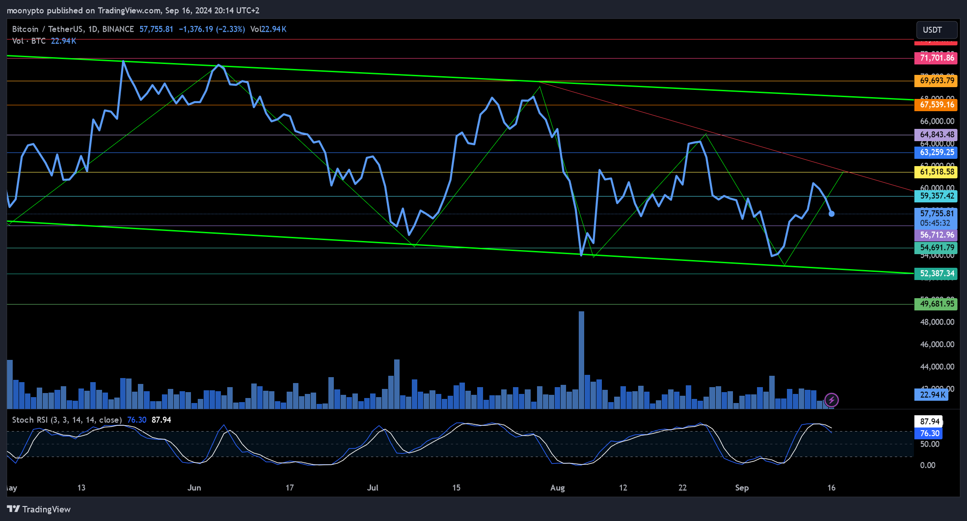Click the Vol · BTC indicator legend

29,41
